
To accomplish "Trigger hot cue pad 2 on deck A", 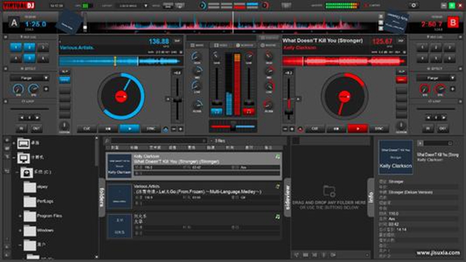I will pyautogui.click(x=29, y=47).
